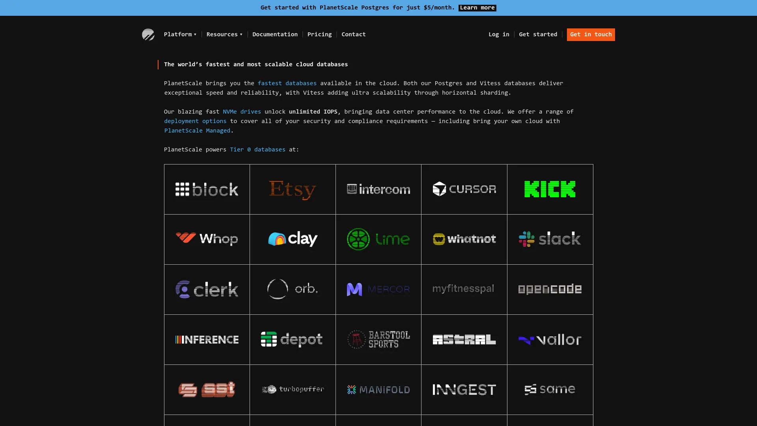Click the Block logo tile
The height and width of the screenshot is (426, 757).
coord(207,189)
